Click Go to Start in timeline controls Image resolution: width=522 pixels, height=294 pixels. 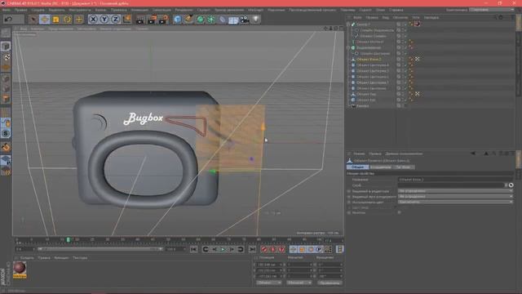(194, 249)
